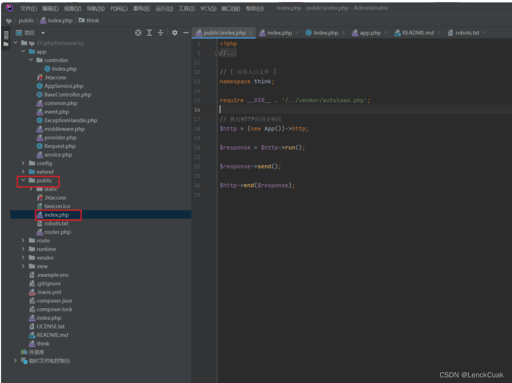Close the README.md editor tab
This screenshot has width=512, height=383.
tap(439, 33)
